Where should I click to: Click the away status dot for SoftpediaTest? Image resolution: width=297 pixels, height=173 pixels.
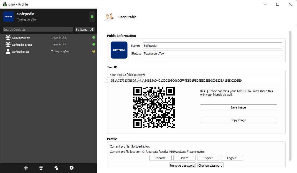click(93, 51)
